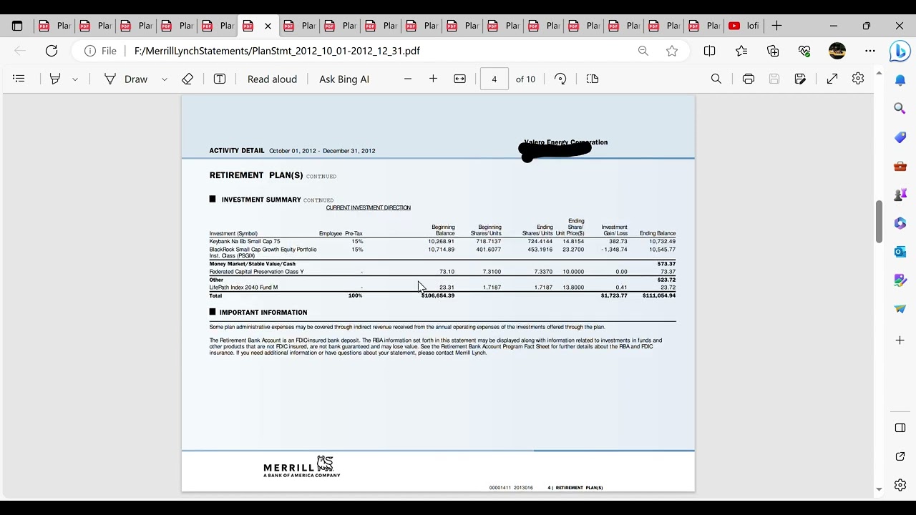This screenshot has height=515, width=916.
Task: Select the Add text tool
Action: tap(220, 79)
